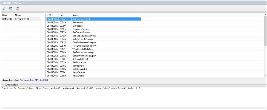Viewport: 267px width, 110px height.
Task: Select the GetFileType import entry
Action: (78, 66)
